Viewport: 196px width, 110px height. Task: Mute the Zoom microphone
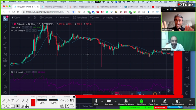click(x=96, y=102)
